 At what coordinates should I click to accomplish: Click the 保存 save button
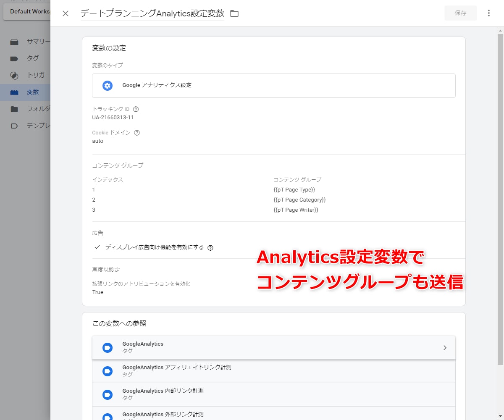(461, 13)
